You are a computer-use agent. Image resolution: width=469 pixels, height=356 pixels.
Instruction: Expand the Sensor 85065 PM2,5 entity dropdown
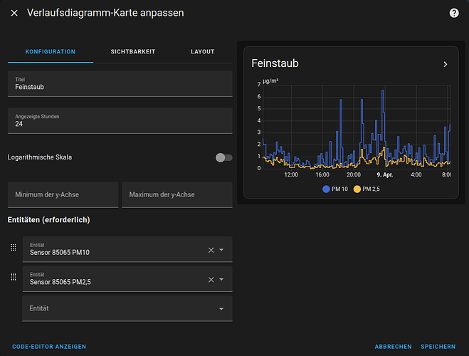click(221, 279)
